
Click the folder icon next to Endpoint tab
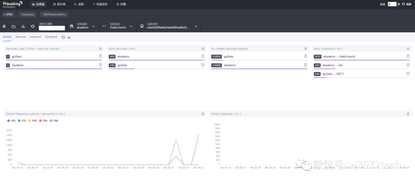coord(63,37)
